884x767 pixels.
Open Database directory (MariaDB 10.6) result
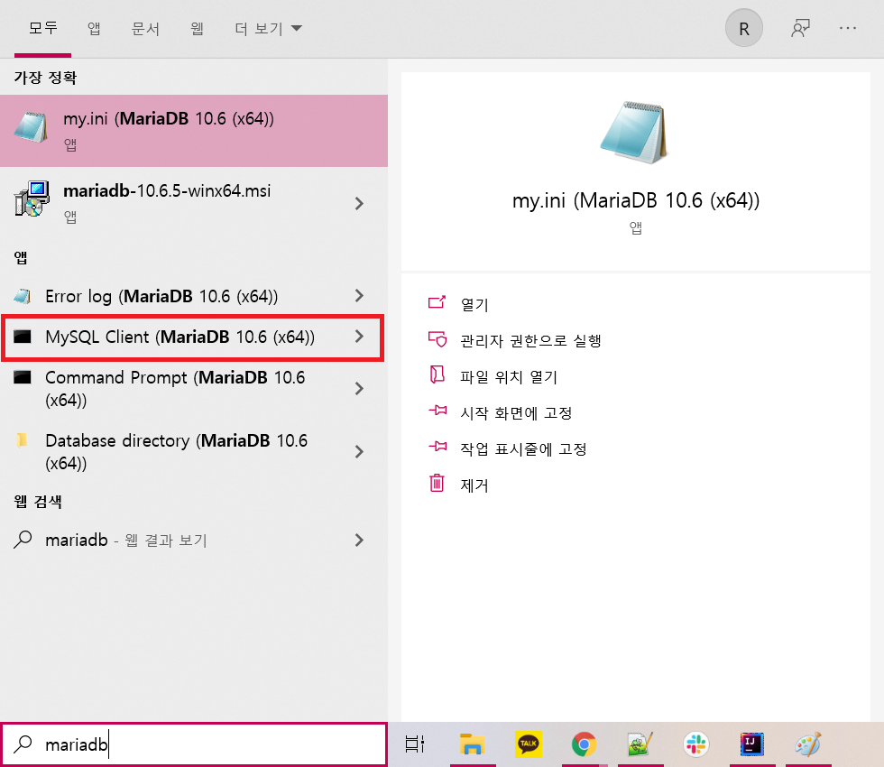point(193,452)
